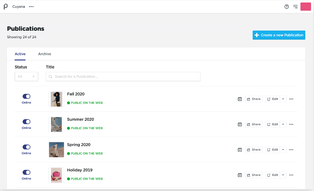Image resolution: width=314 pixels, height=191 pixels.
Task: Click the schedule calendar icon for Spring 2020
Action: (x=240, y=150)
